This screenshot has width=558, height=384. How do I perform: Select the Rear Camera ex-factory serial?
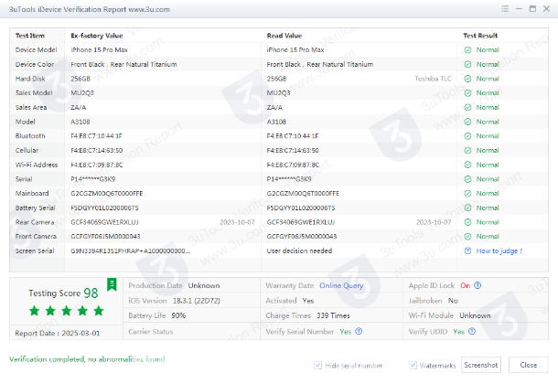click(104, 222)
